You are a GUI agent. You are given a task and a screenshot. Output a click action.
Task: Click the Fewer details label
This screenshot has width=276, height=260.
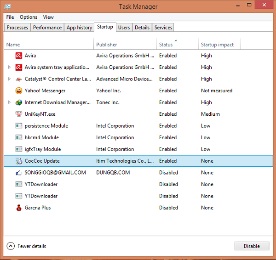32,246
